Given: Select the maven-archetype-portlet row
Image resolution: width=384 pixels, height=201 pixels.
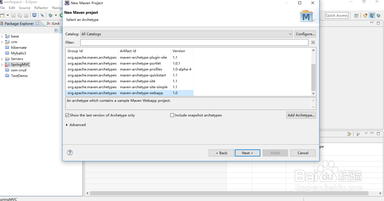Looking at the screenshot, I should (129, 63).
